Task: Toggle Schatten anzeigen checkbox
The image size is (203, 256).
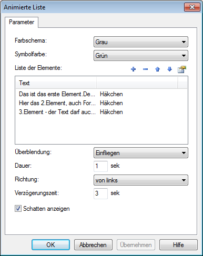Action: pyautogui.click(x=18, y=209)
